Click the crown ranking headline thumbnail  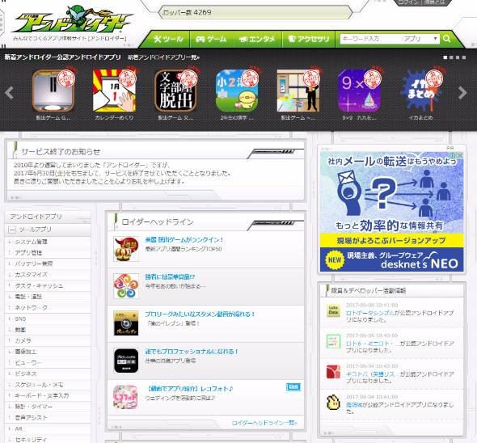tap(126, 249)
